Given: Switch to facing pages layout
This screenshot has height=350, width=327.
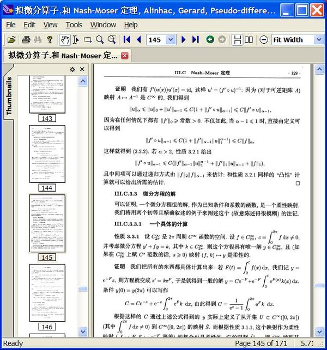Looking at the screenshot, I should (249, 40).
